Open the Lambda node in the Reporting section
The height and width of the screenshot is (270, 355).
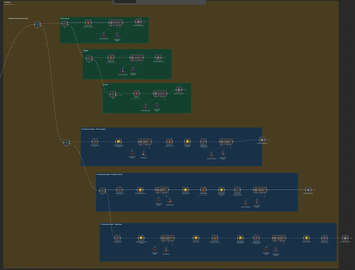(x=215, y=238)
